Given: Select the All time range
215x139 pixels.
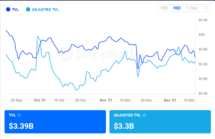Looking at the screenshot, I should (x=205, y=8).
